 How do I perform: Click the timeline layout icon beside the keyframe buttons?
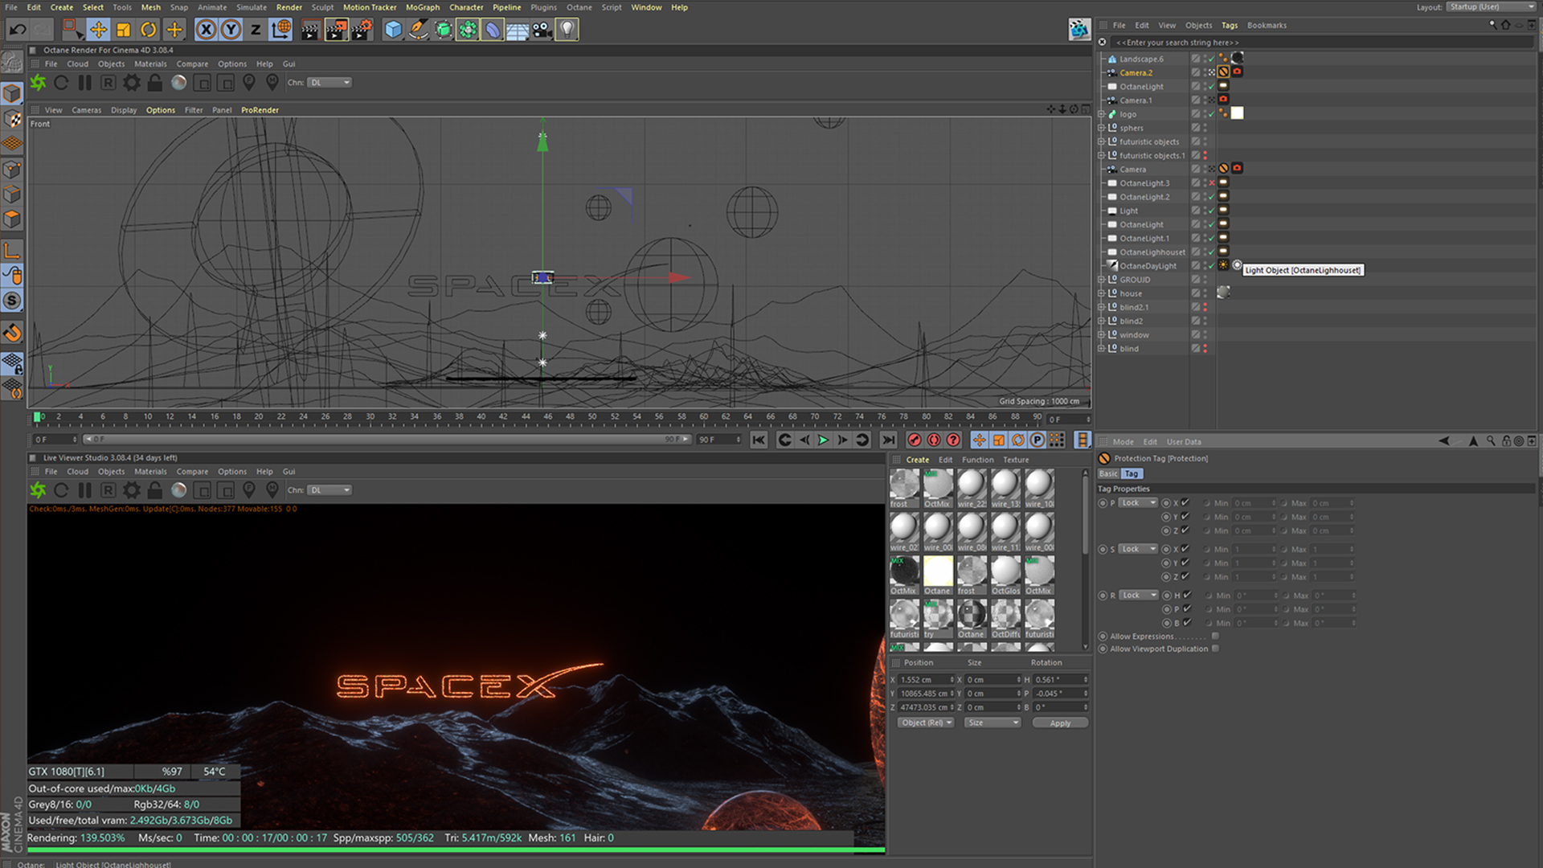[1083, 440]
